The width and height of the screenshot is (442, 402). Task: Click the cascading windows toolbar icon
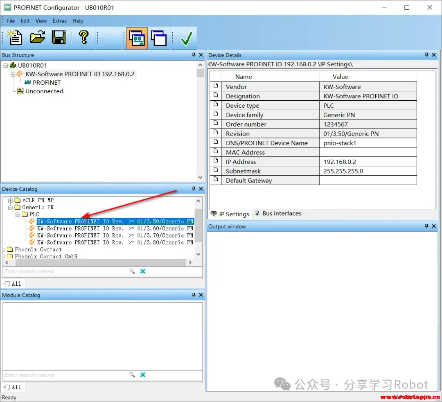(x=159, y=38)
